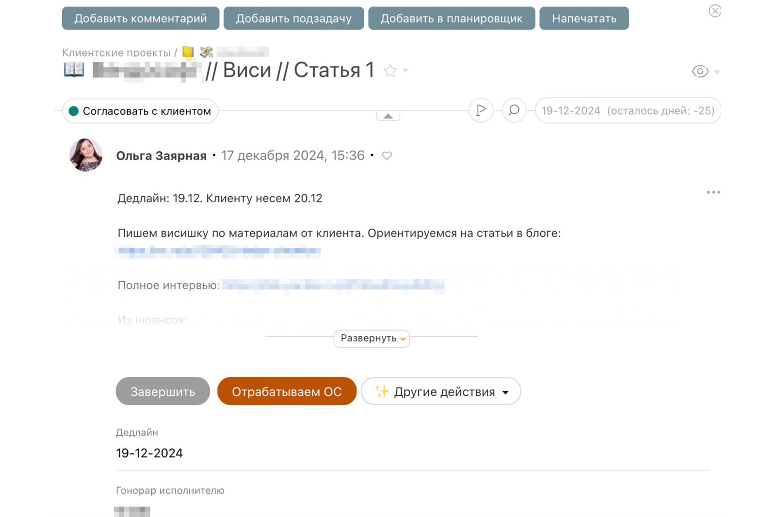This screenshot has width=776, height=517.
Task: Click the text Дедлайн: 19.12. Клиенту несем 20.12
Action: click(x=220, y=198)
